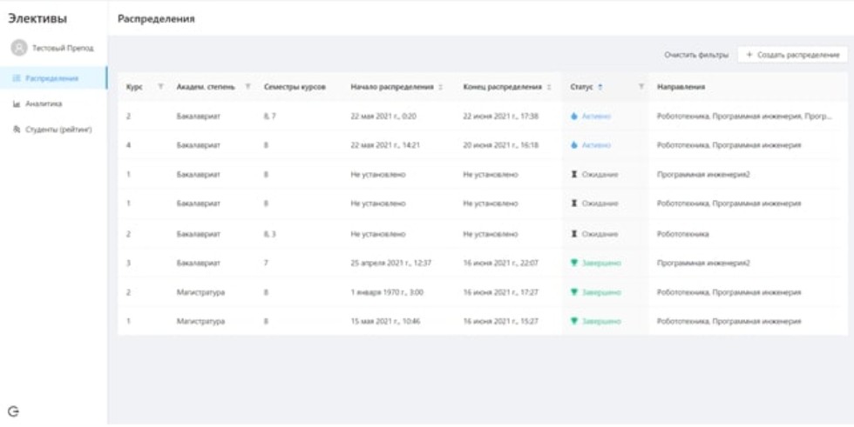The image size is (854, 427).
Task: Go to the Аналитика section
Action: (44, 104)
